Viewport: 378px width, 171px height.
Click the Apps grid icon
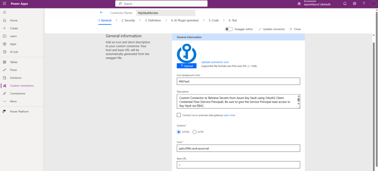4,44
